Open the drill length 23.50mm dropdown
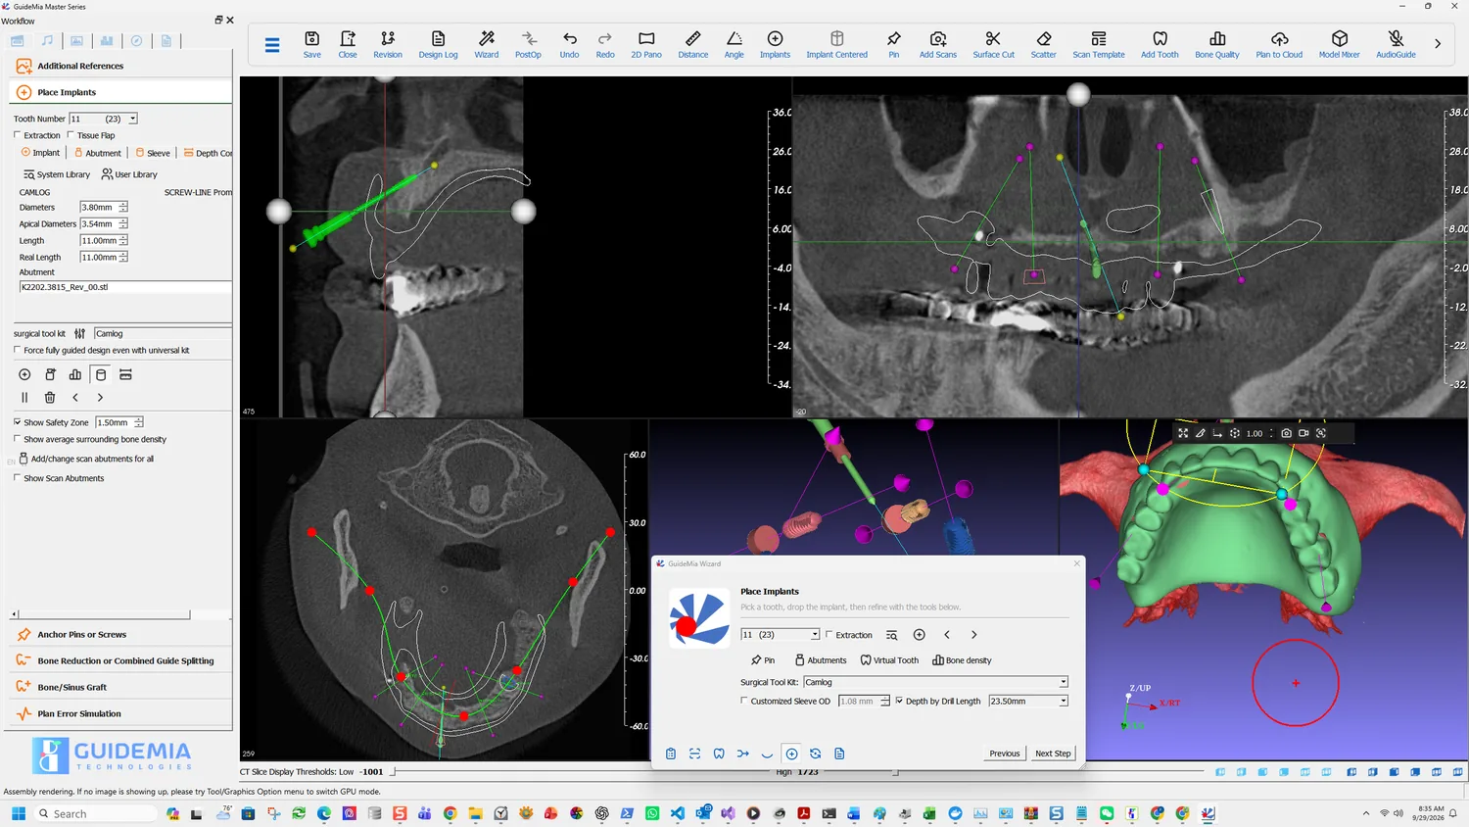Image resolution: width=1469 pixels, height=827 pixels. point(1064,701)
